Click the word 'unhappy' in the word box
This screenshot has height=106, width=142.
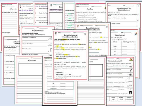121,97
